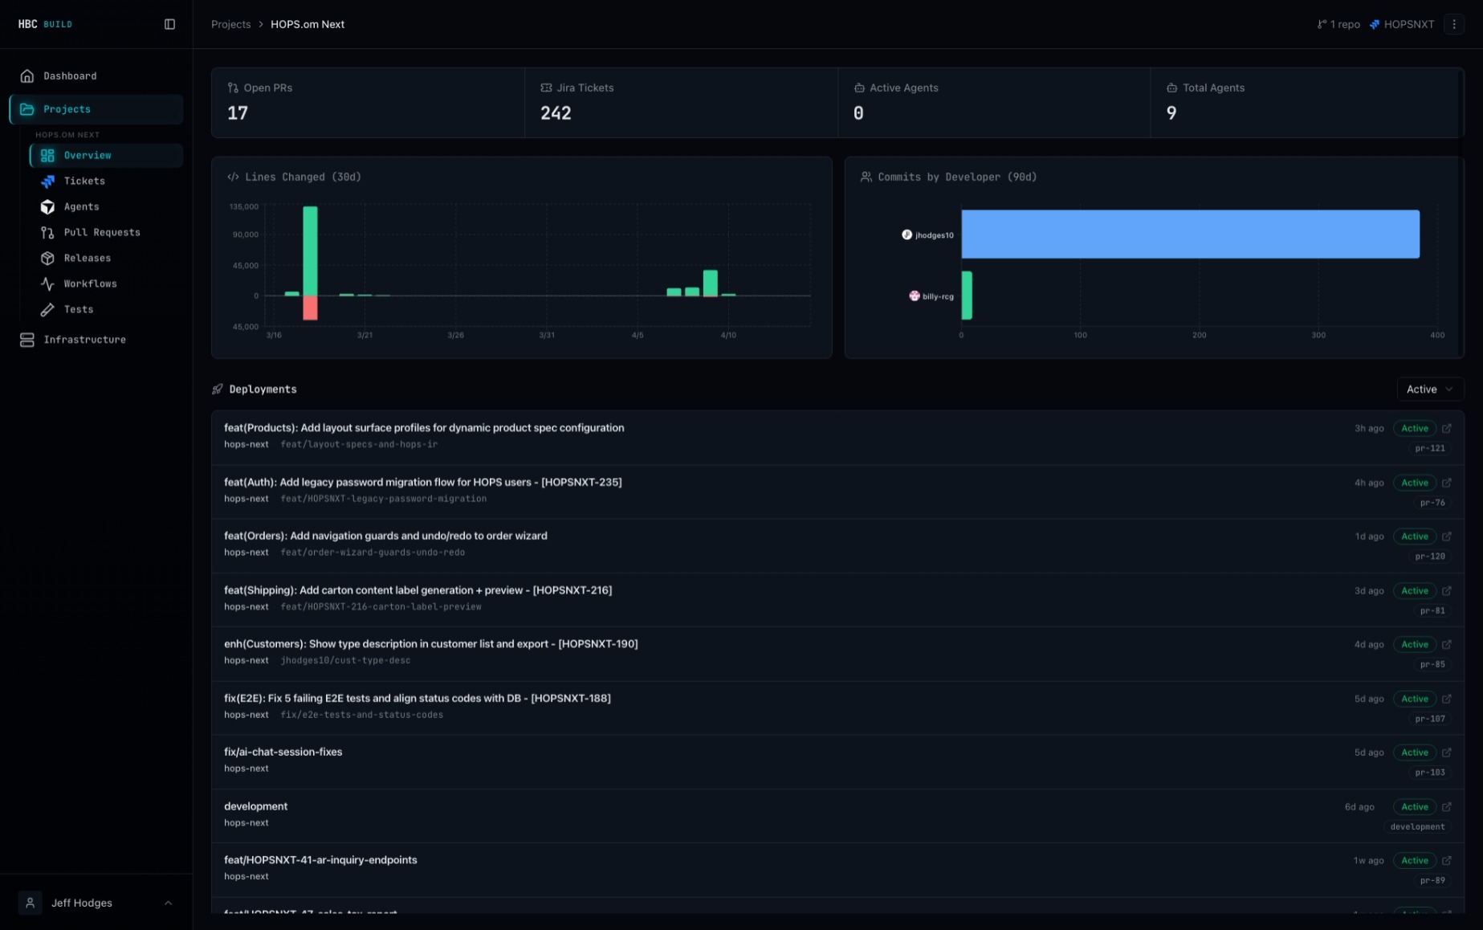Expand the Active deployments filter dropdown
Screen dimensions: 1483x930
1430,390
